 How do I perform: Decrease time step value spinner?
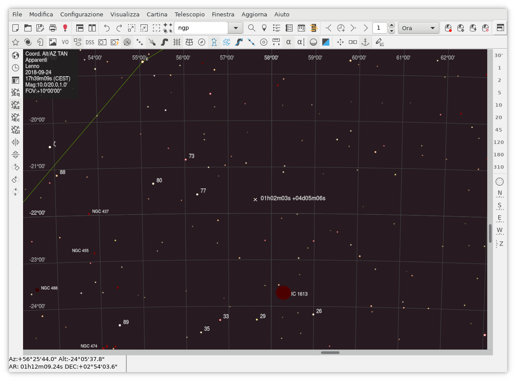click(391, 31)
